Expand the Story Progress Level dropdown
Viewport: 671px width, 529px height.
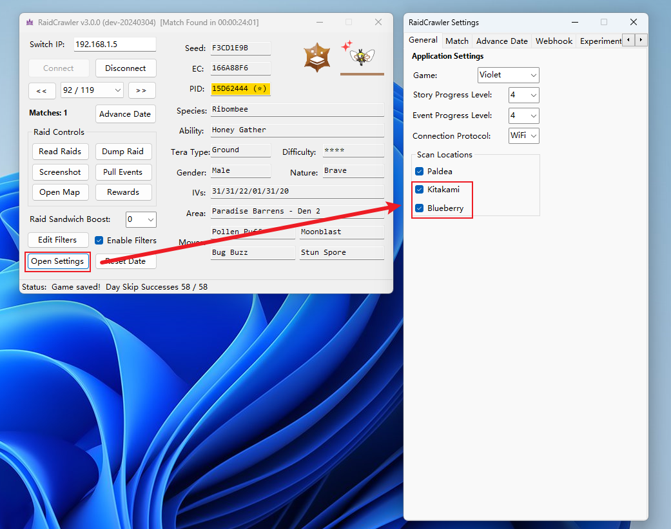(523, 95)
